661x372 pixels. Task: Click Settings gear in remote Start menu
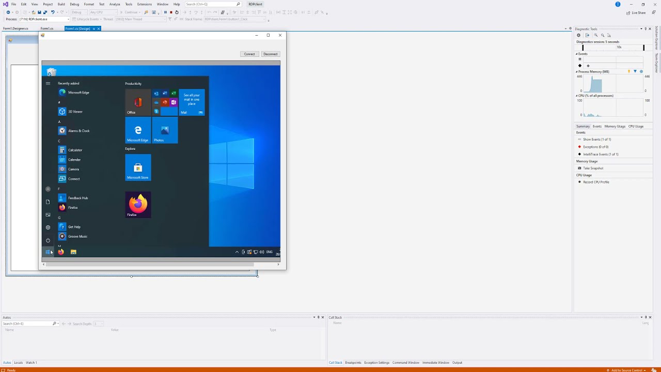coord(48,227)
